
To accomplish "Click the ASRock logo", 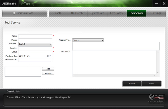I will [9, 4].
